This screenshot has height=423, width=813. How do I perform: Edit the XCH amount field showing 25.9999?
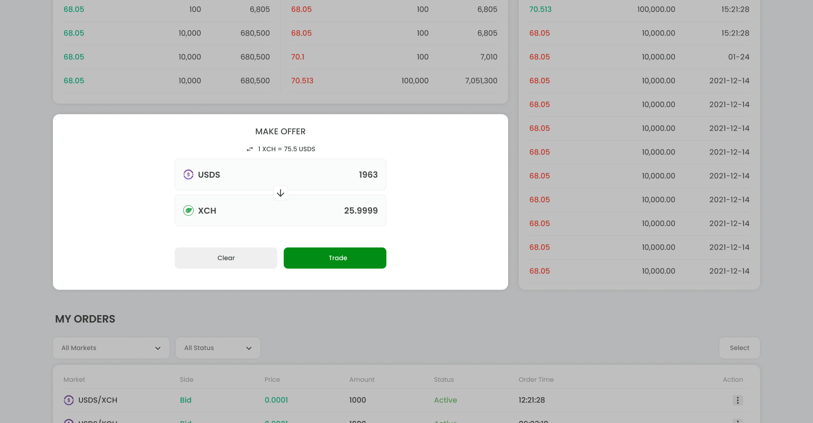[x=281, y=210]
